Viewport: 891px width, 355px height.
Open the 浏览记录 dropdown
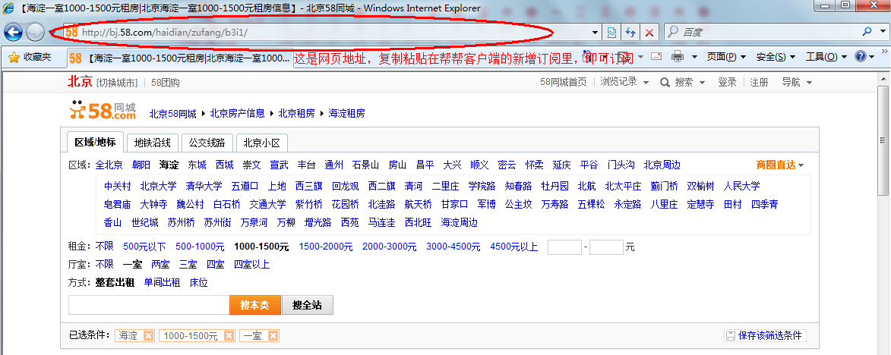624,82
